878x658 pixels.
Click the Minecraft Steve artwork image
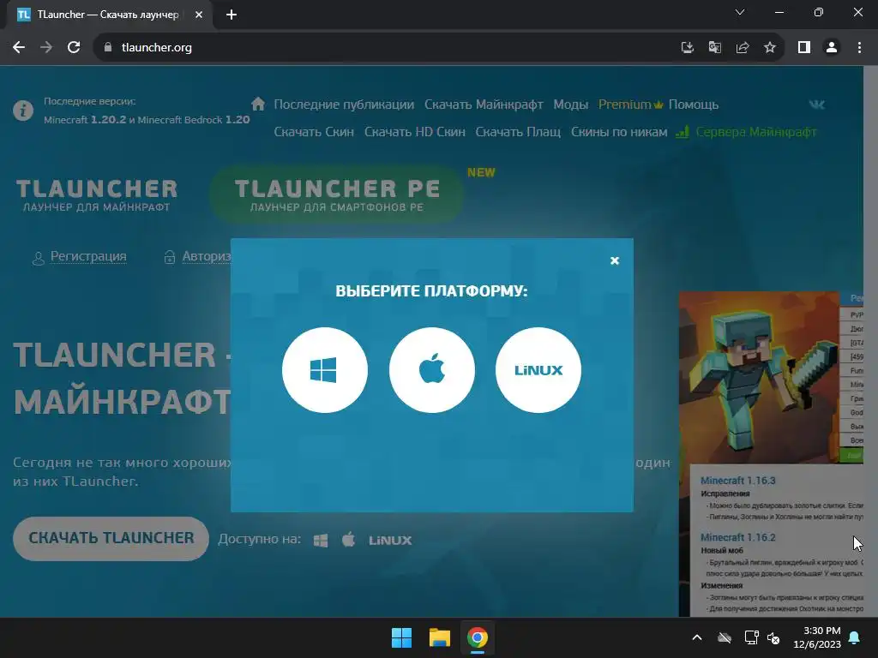759,377
